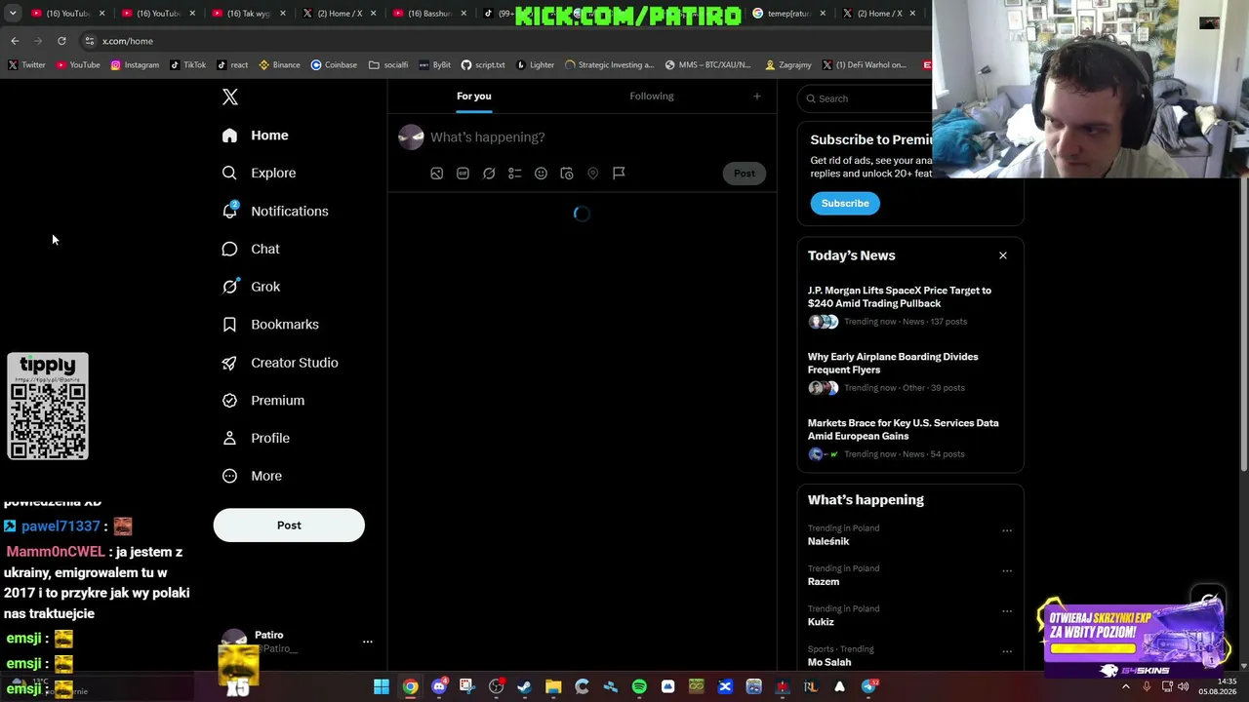The width and height of the screenshot is (1249, 702).
Task: Add a poll with the poll icon
Action: [x=515, y=174]
